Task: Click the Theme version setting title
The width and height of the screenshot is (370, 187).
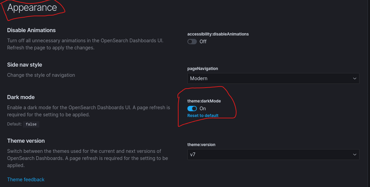Action: (26, 141)
